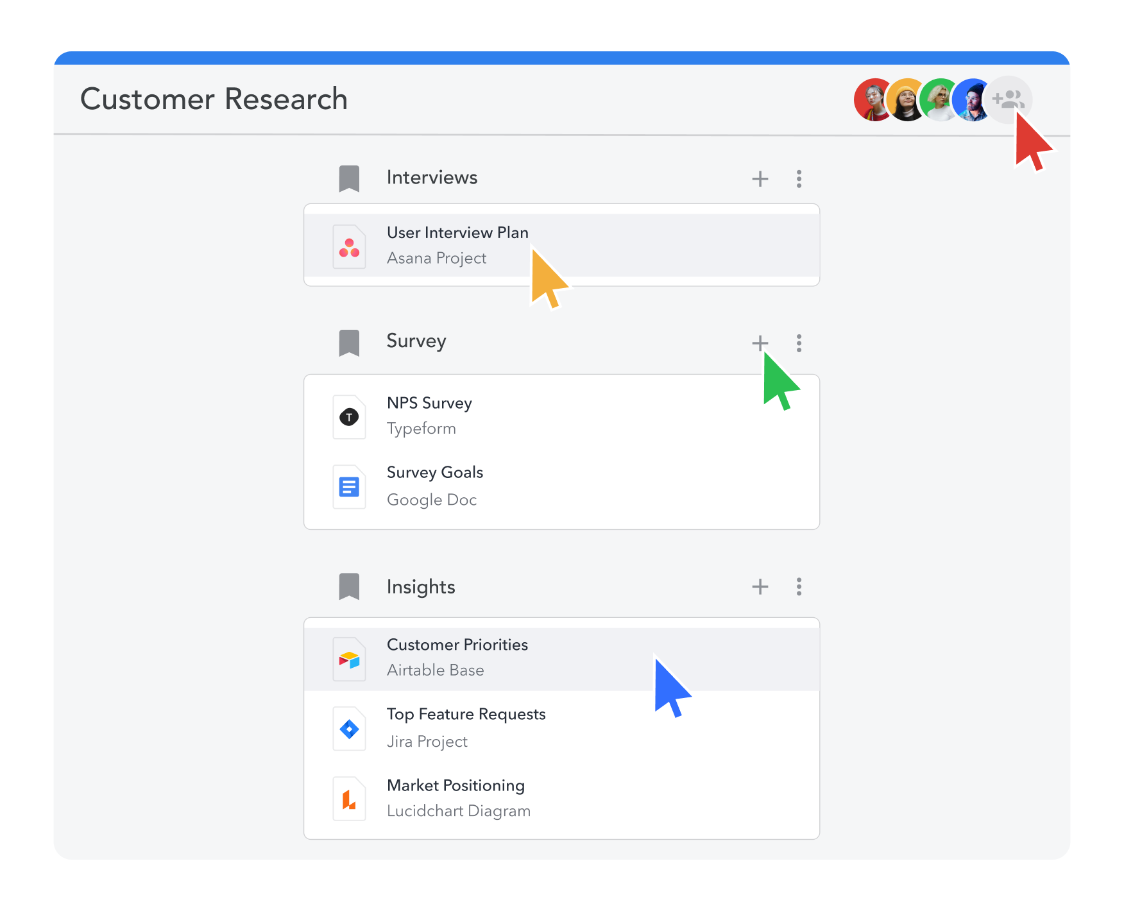
Task: Click the Lucidchart diagram file icon
Action: 349,799
